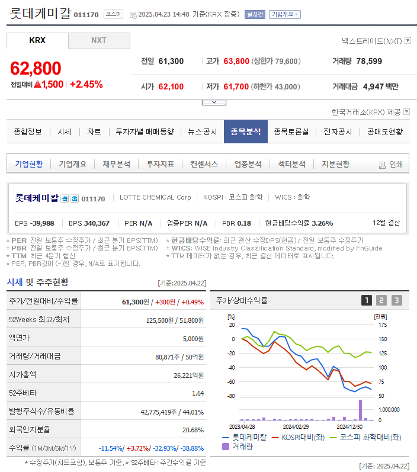Viewport: 417px width, 472px height.
Task: Open the 뉴스·공시 tab
Action: coord(202,131)
